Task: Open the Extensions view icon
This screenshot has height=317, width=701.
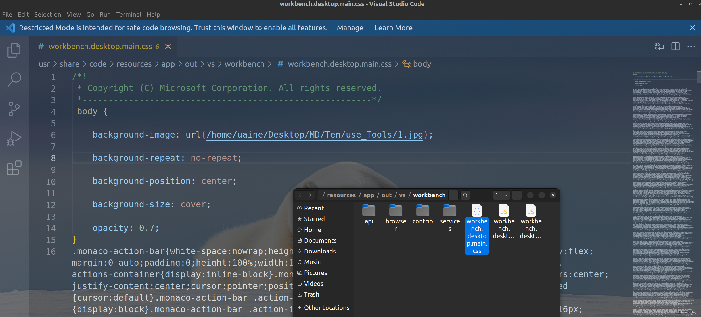Action: click(14, 168)
